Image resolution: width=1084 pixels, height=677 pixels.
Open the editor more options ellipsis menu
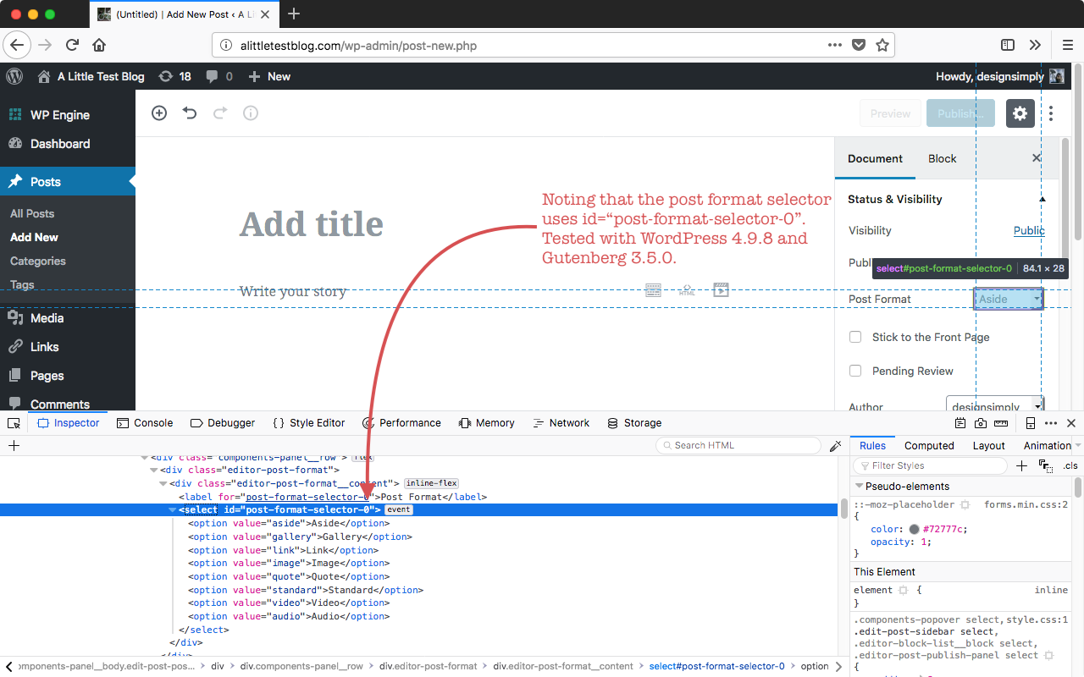pyautogui.click(x=1051, y=113)
